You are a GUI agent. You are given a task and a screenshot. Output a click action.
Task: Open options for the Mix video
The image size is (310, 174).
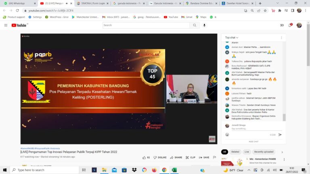coord(284,159)
